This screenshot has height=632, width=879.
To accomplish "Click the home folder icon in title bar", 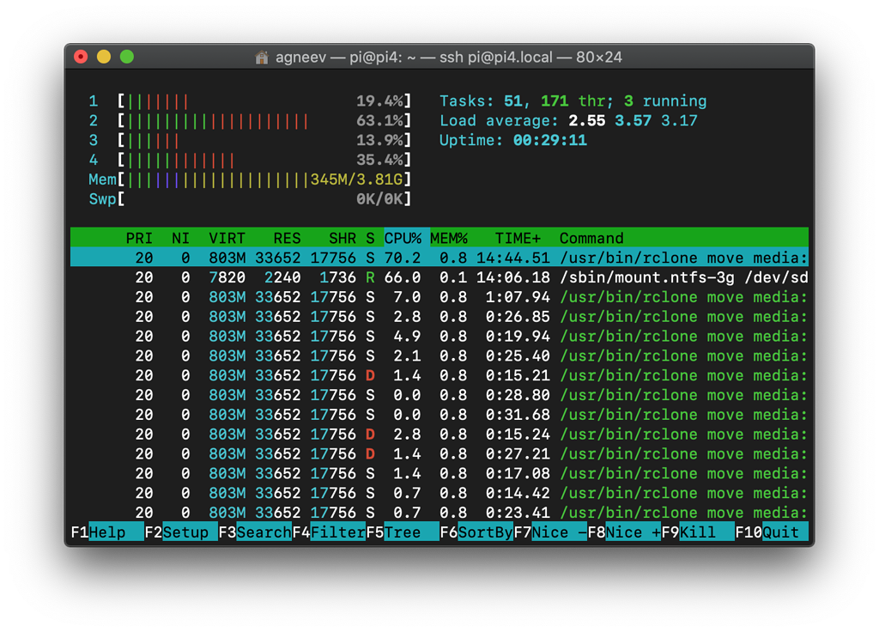I will (x=261, y=58).
